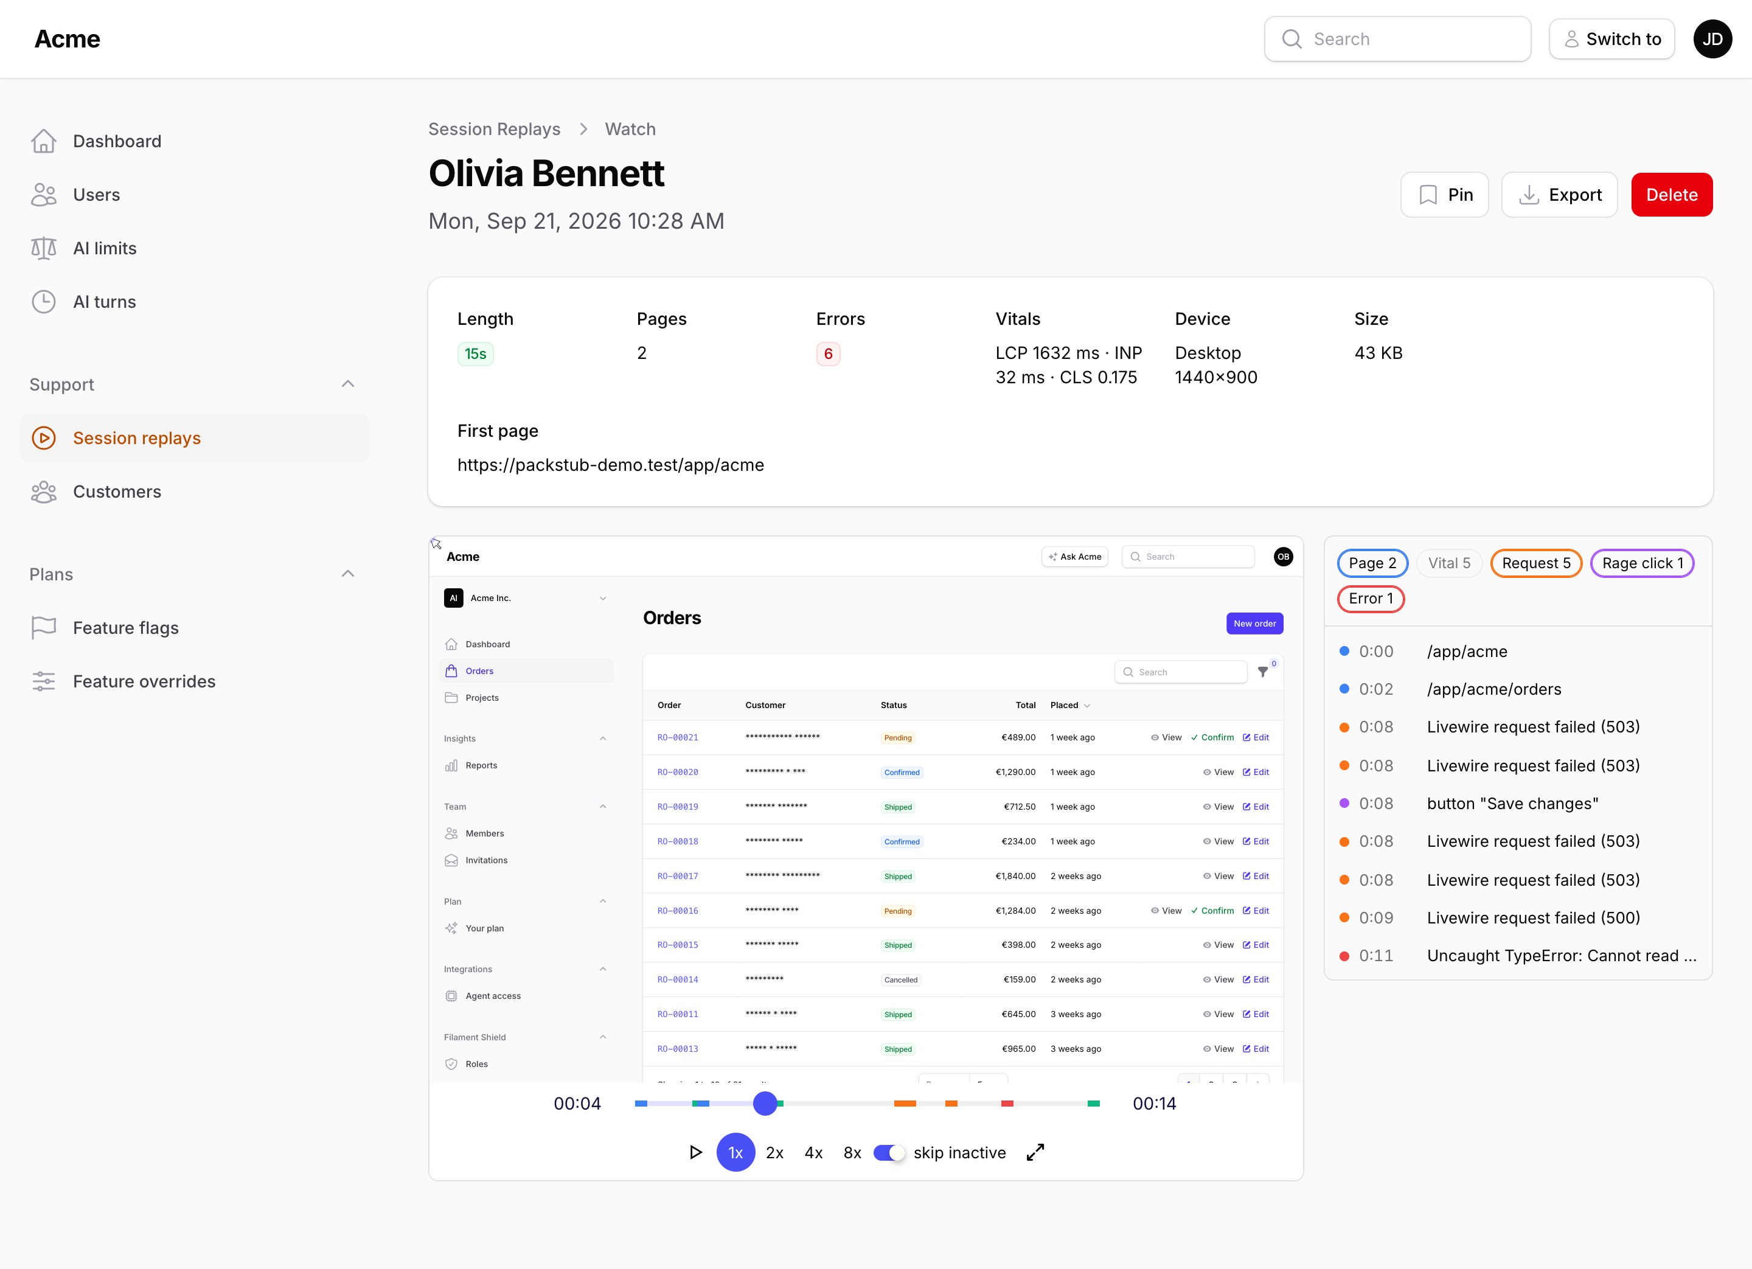
Task: Click the OB avatar in the replay
Action: tap(1283, 557)
